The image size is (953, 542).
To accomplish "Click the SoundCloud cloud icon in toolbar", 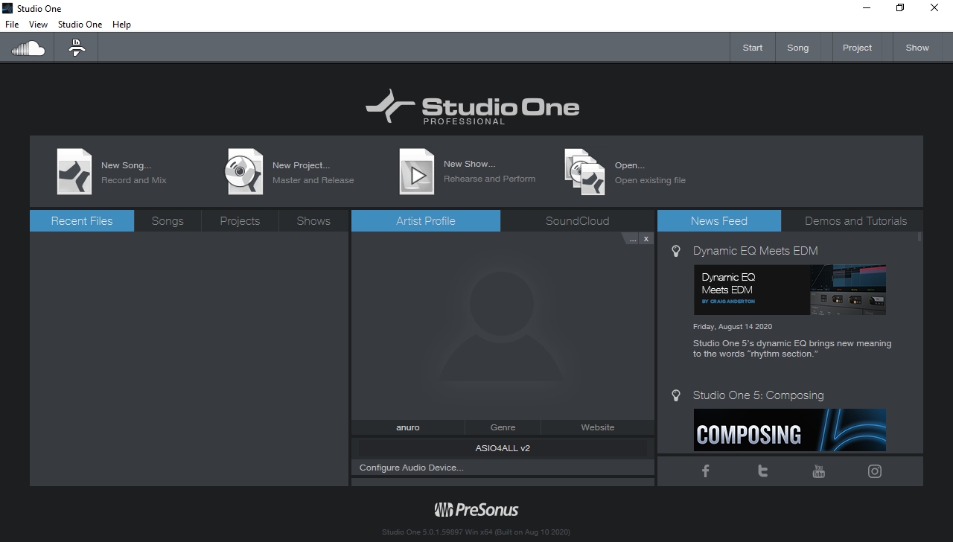I will click(x=28, y=48).
